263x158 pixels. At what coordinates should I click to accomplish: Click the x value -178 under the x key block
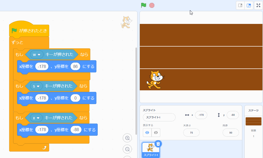[x=42, y=130]
